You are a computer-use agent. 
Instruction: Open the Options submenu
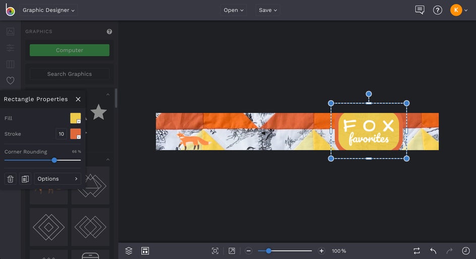(57, 179)
